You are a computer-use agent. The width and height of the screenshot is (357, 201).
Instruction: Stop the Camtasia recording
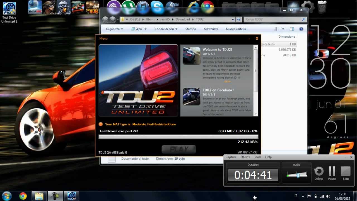point(346,173)
